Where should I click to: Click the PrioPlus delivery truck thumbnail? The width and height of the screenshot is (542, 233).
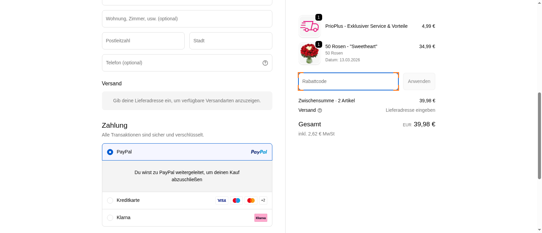(310, 26)
